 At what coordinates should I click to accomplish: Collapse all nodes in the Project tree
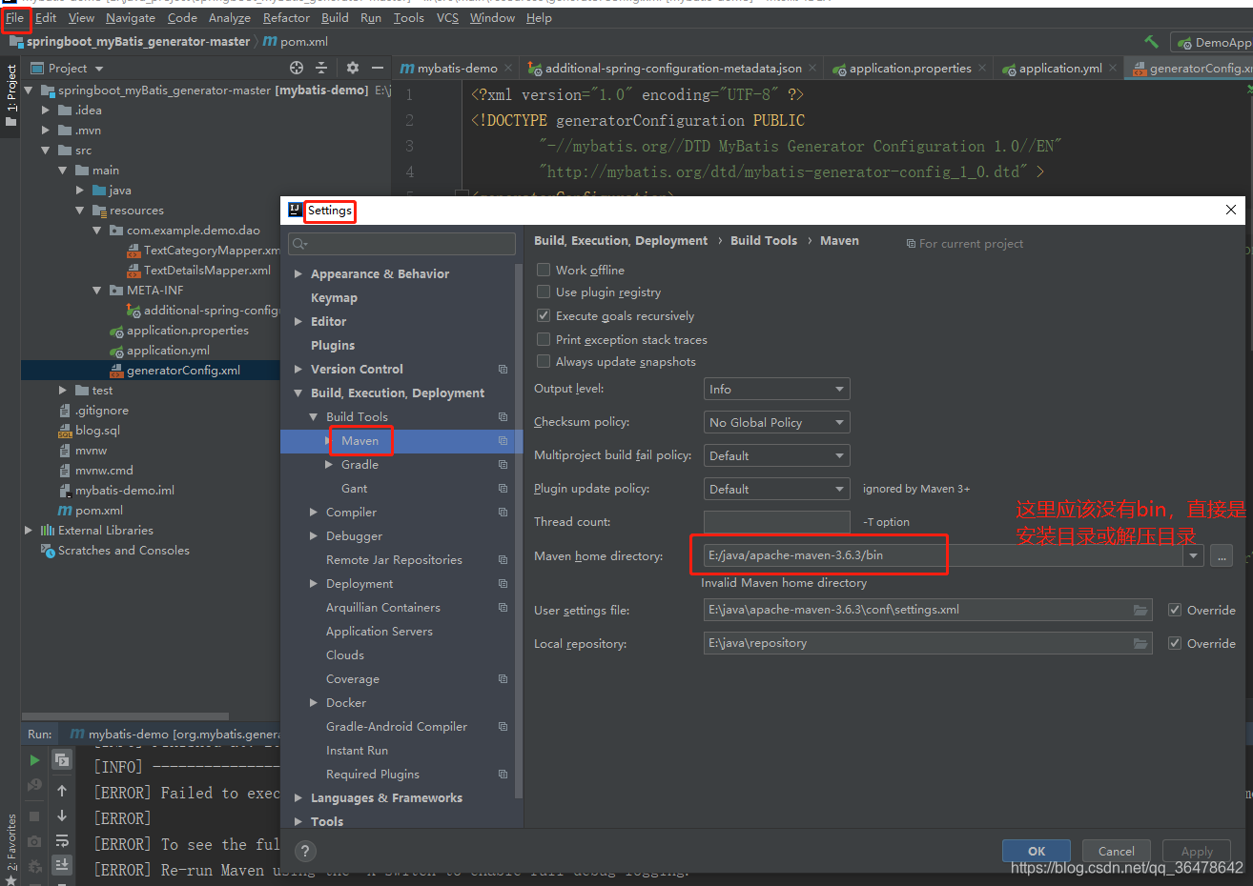click(321, 68)
